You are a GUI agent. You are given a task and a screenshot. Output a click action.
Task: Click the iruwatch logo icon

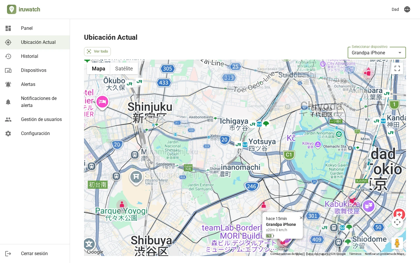tap(12, 9)
